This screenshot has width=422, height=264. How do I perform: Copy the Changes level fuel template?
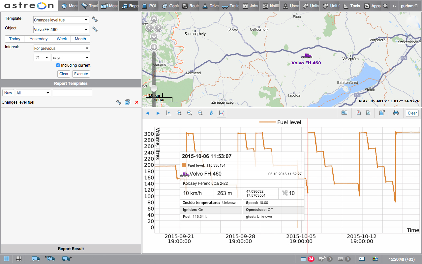click(128, 102)
